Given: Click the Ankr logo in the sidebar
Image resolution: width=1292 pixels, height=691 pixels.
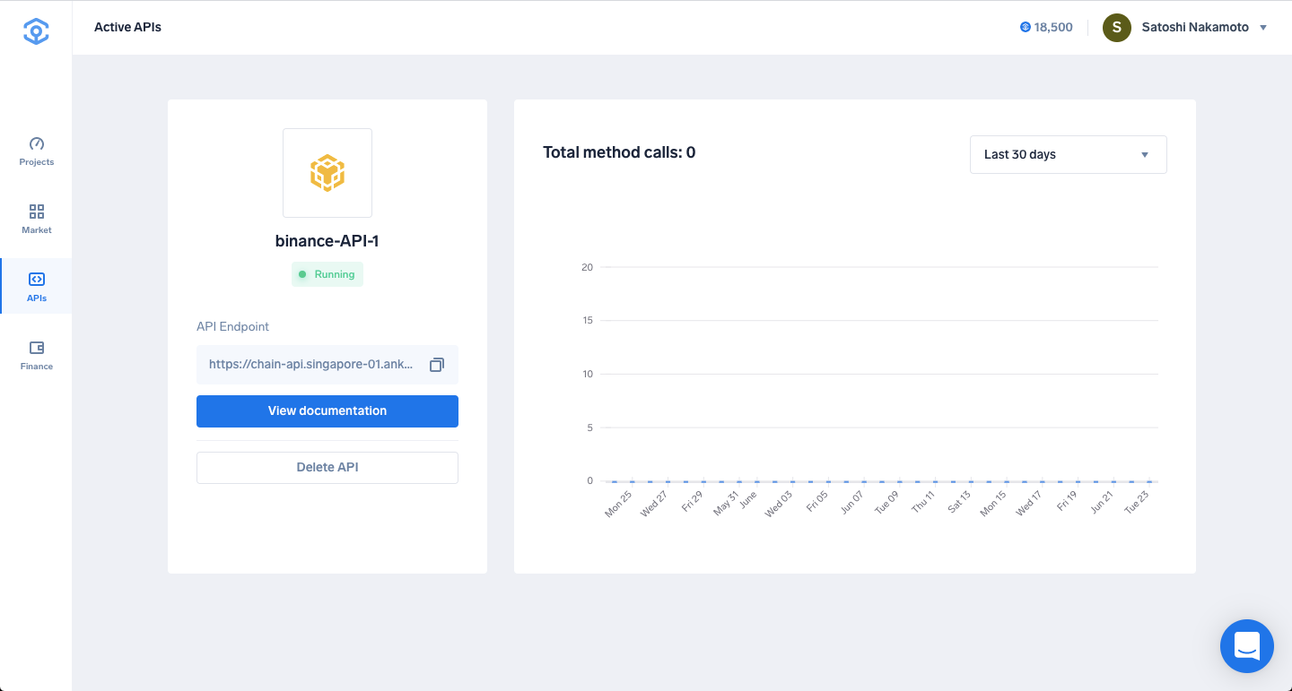Looking at the screenshot, I should tap(36, 31).
